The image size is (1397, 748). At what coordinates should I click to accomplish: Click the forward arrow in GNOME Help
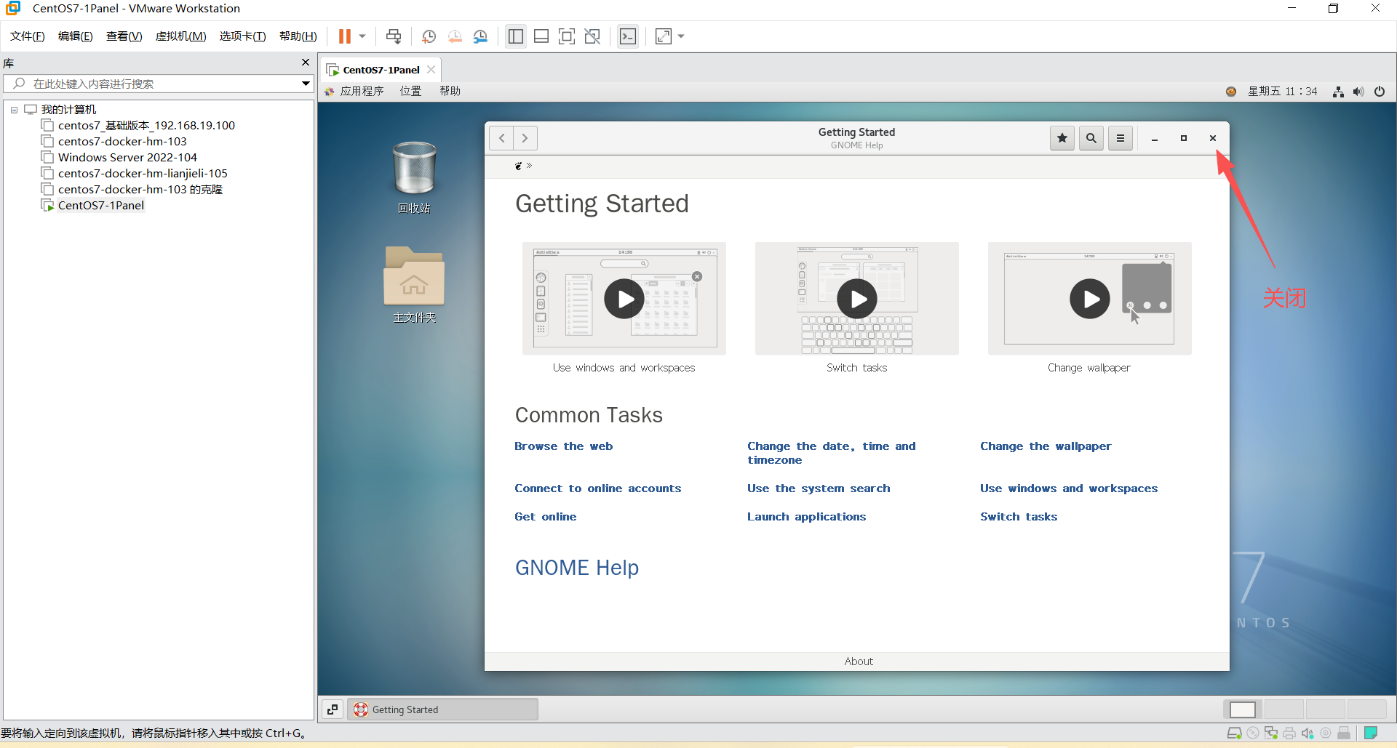[x=525, y=138]
